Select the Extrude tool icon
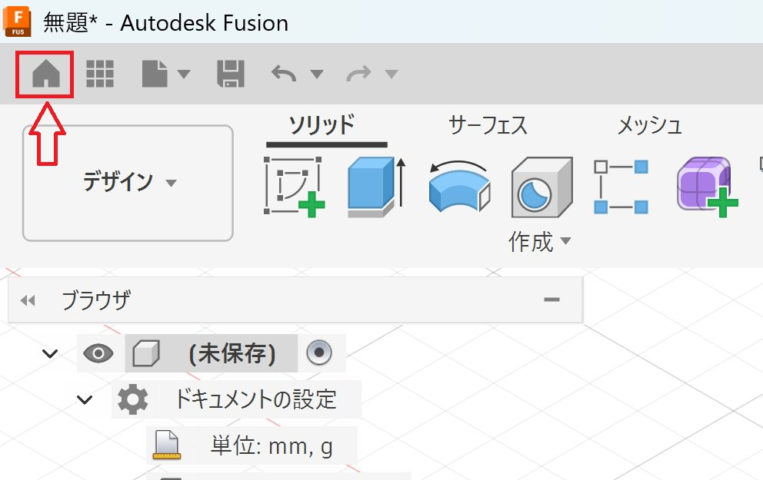The image size is (763, 480). pyautogui.click(x=375, y=185)
